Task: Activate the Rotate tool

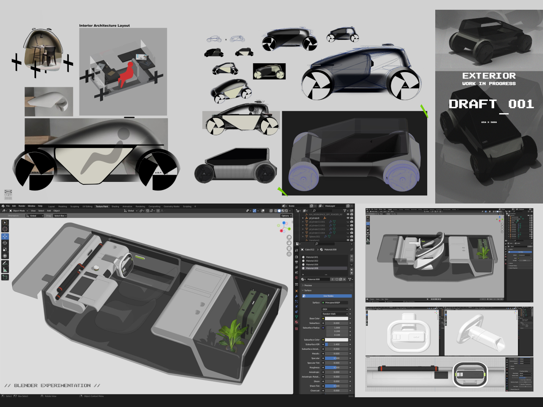Action: 5,243
